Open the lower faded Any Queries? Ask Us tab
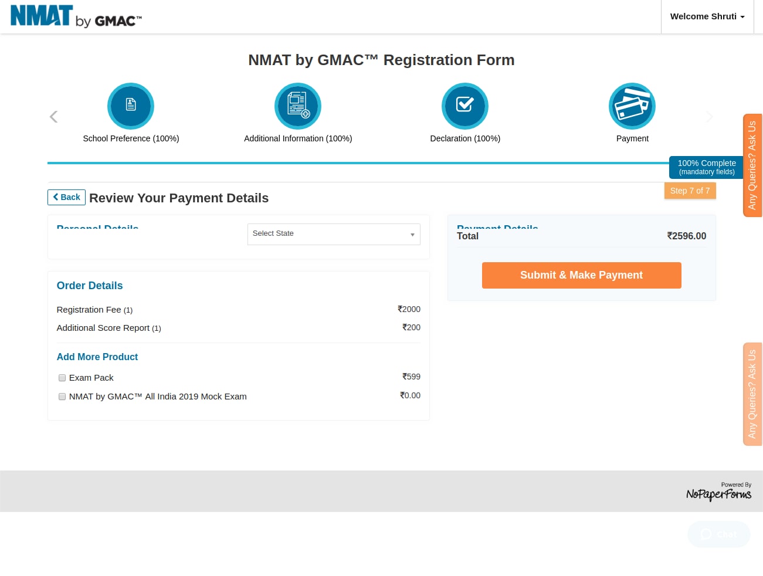 752,394
